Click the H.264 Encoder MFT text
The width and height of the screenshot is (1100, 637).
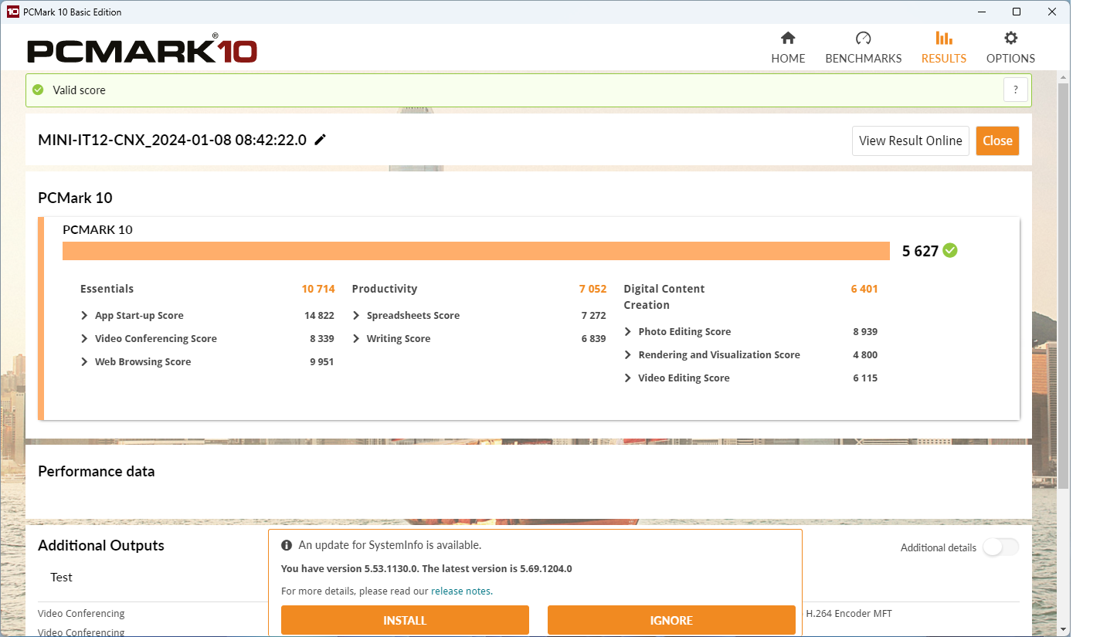pos(849,614)
